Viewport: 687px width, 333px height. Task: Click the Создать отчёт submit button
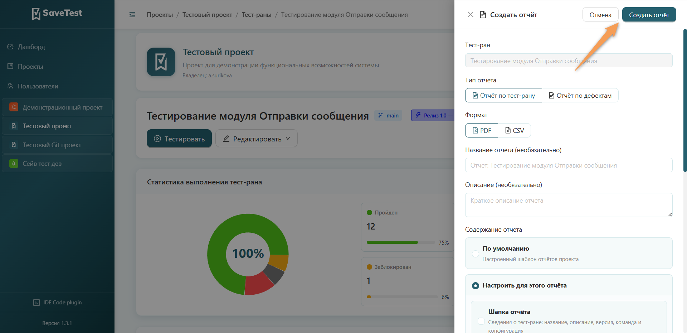tap(649, 15)
